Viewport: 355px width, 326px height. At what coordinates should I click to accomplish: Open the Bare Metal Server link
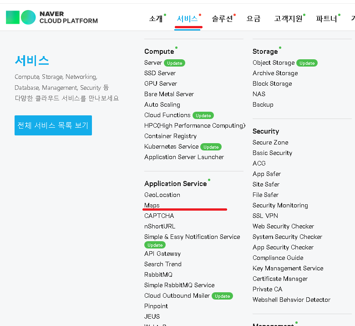169,94
